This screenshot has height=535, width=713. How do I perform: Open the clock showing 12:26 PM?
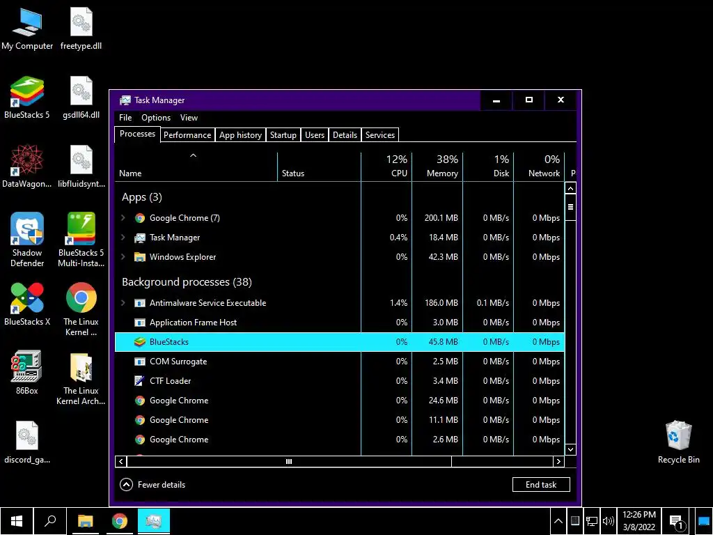(x=639, y=521)
